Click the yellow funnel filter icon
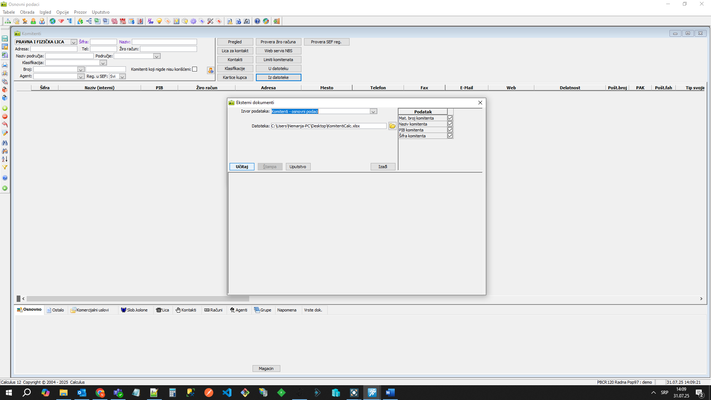The image size is (711, 400). coord(5,167)
